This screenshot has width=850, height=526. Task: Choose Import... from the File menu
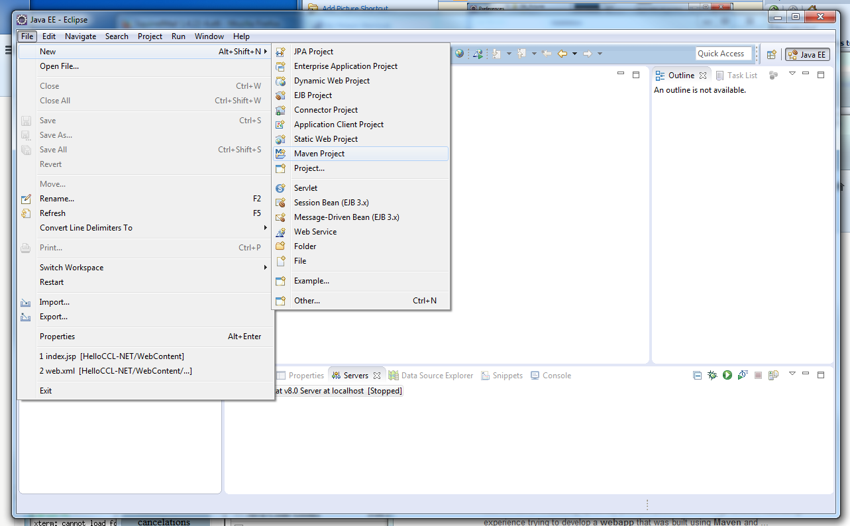tap(54, 302)
